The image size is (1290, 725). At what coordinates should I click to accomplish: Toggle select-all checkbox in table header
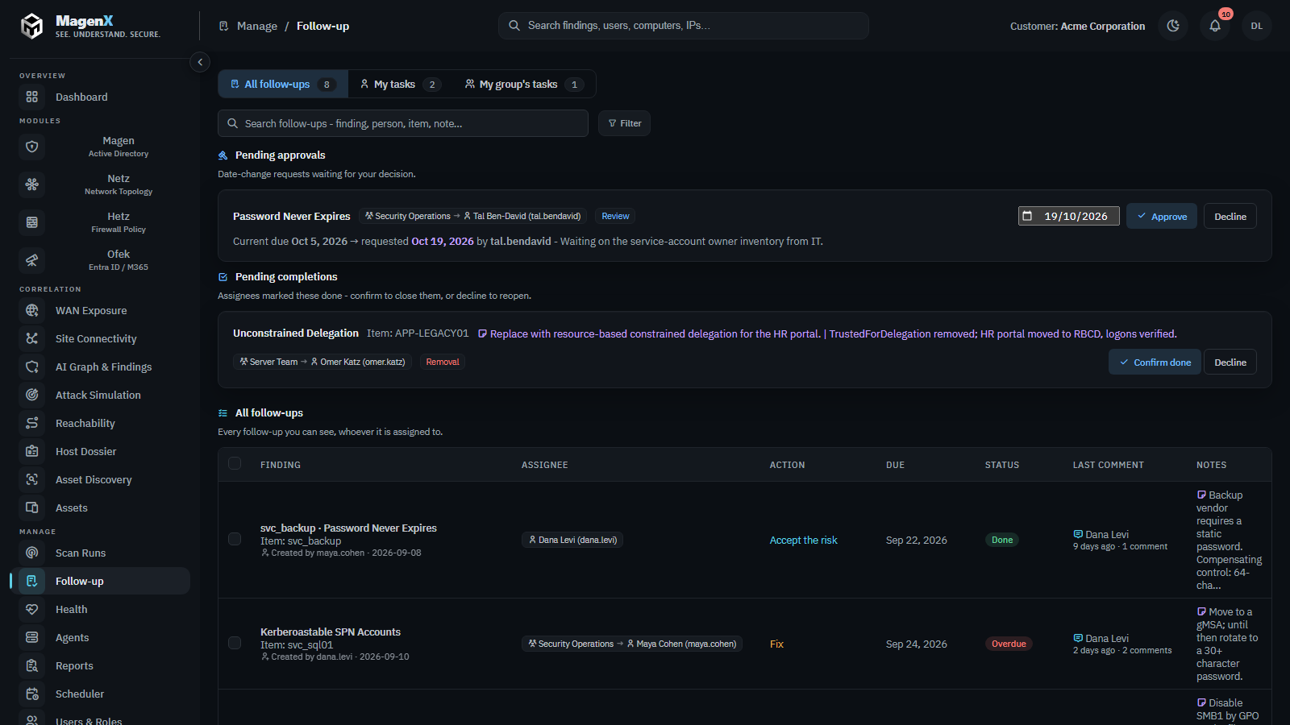(235, 463)
